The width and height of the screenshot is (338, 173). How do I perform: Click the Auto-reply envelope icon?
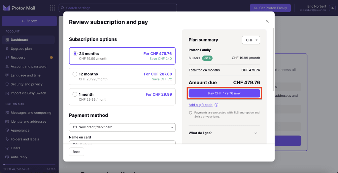(x=7, y=157)
